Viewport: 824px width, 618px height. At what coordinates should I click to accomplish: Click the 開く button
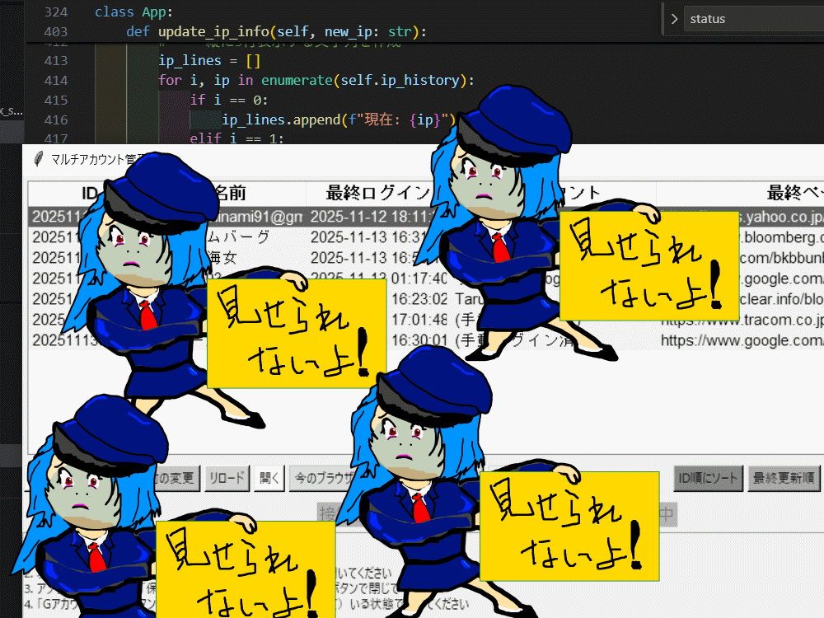click(269, 478)
